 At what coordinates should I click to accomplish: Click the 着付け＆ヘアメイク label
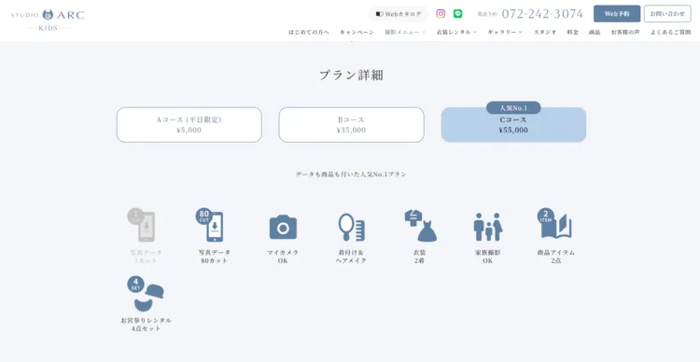351,257
